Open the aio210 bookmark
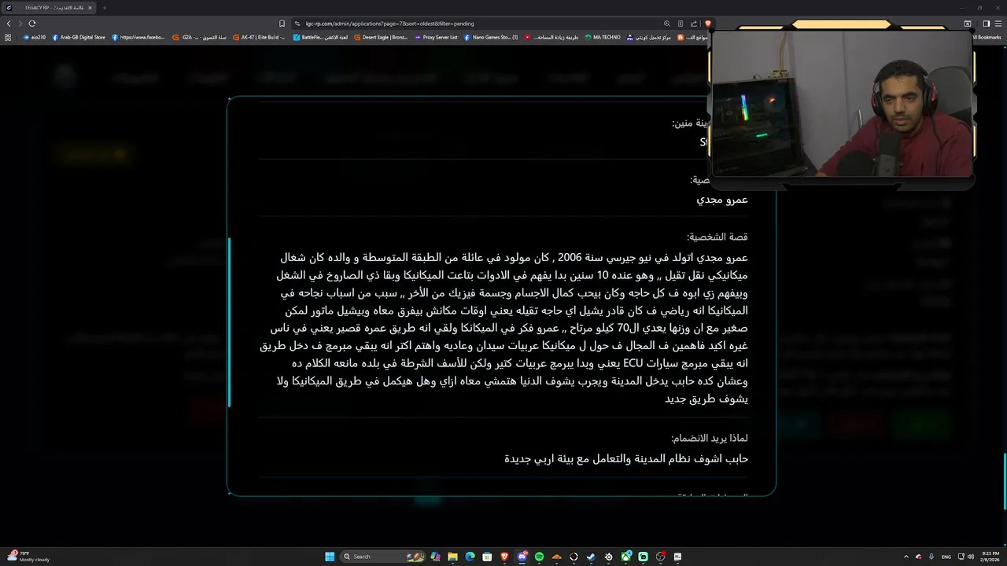This screenshot has height=566, width=1007. [x=35, y=37]
